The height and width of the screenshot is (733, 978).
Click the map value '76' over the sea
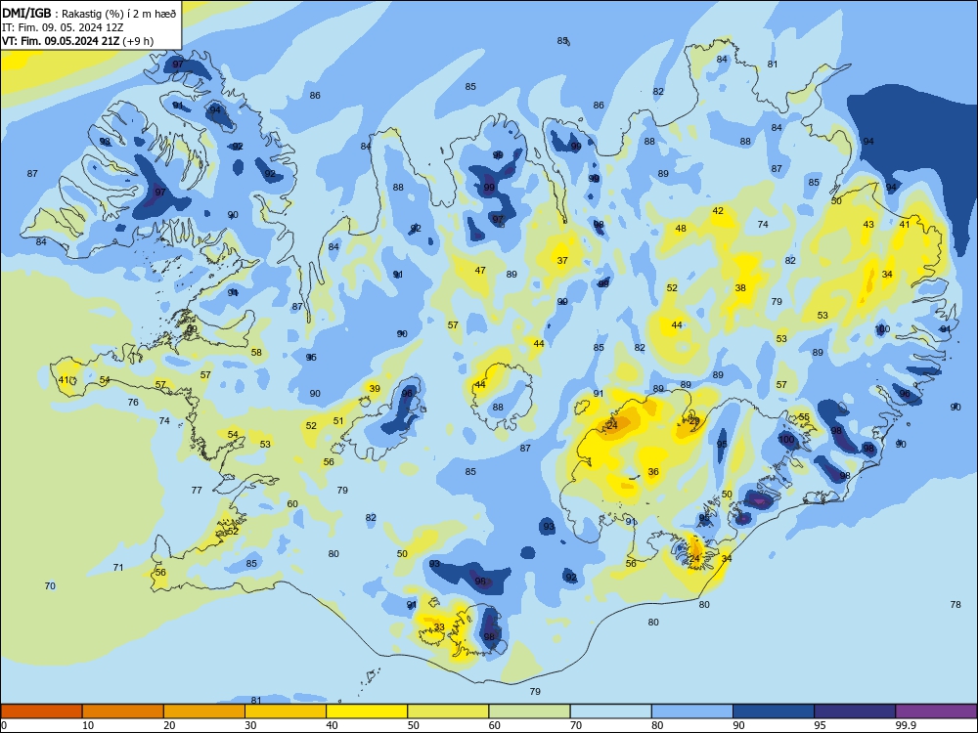(133, 403)
